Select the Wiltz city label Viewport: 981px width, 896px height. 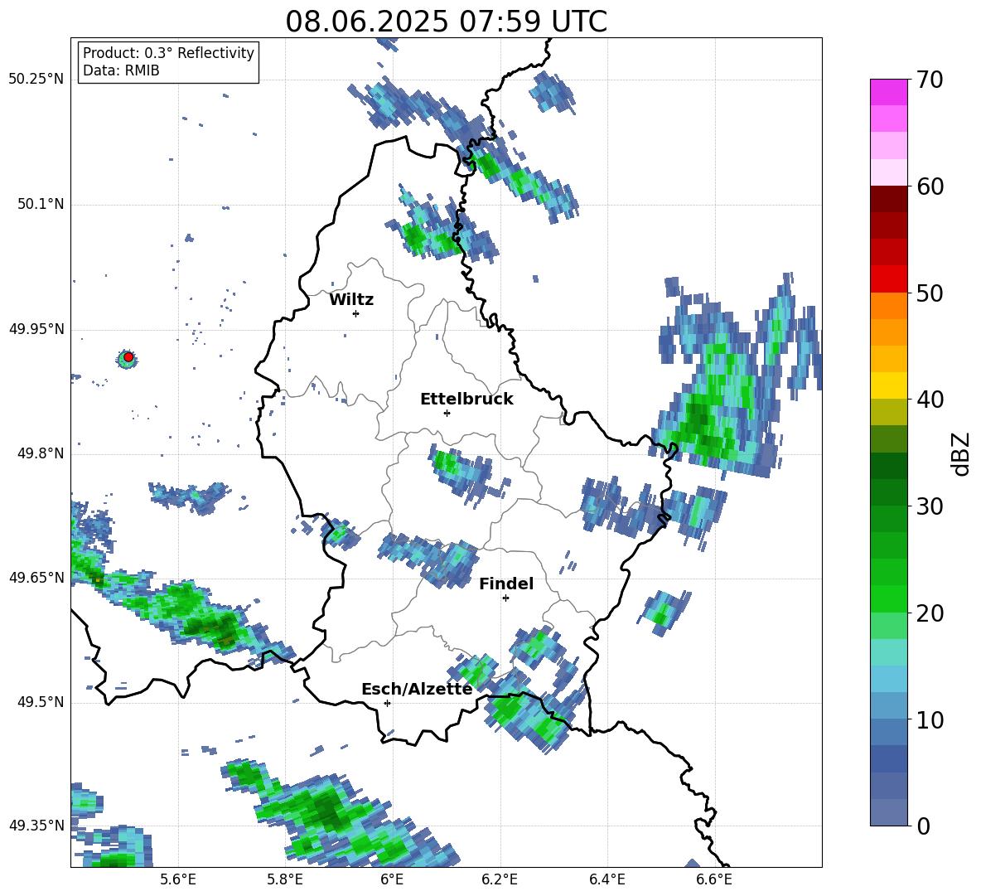[x=351, y=300]
